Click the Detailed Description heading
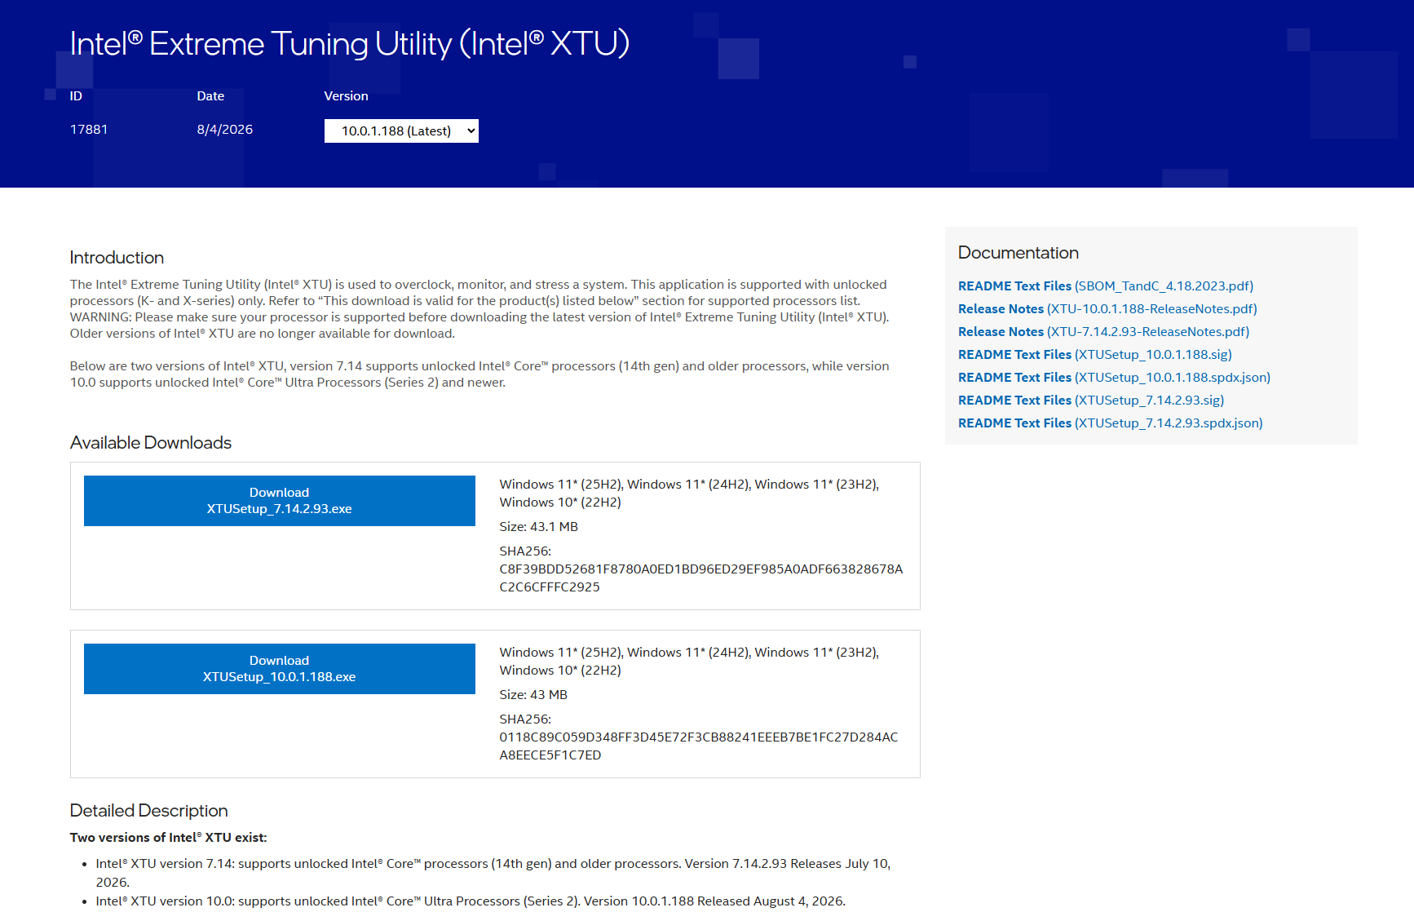The image size is (1414, 912). (x=149, y=811)
